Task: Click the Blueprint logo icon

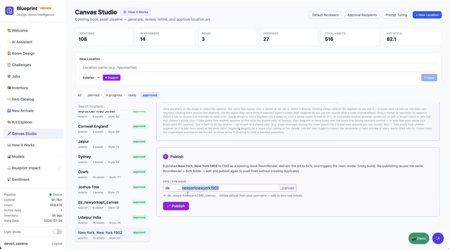Action: pyautogui.click(x=9, y=11)
